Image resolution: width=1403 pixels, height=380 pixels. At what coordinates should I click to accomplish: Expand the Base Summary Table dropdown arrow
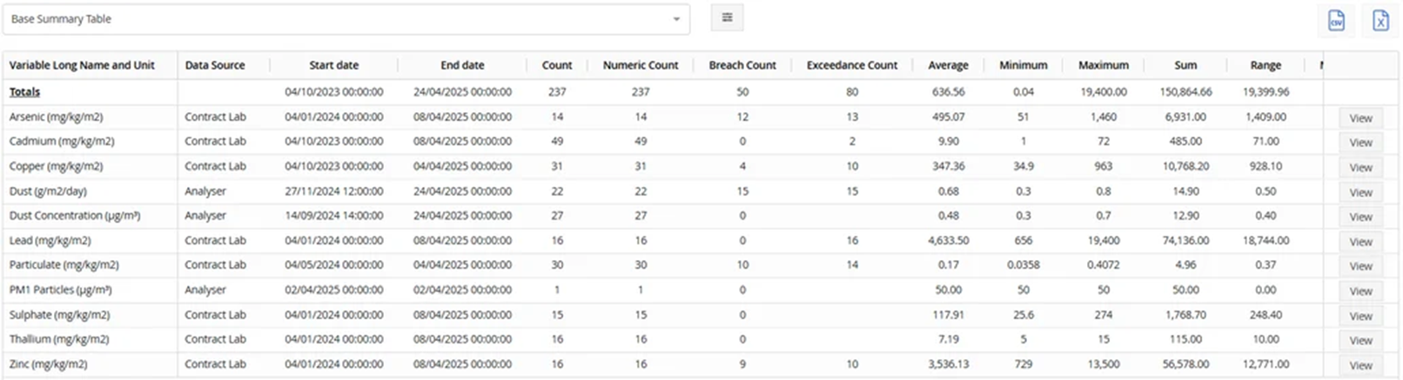(x=676, y=19)
